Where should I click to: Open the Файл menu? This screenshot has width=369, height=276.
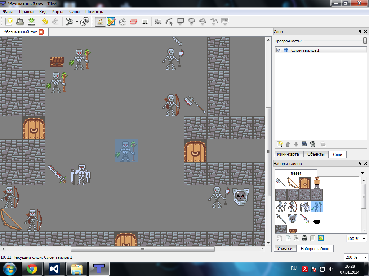(8, 11)
